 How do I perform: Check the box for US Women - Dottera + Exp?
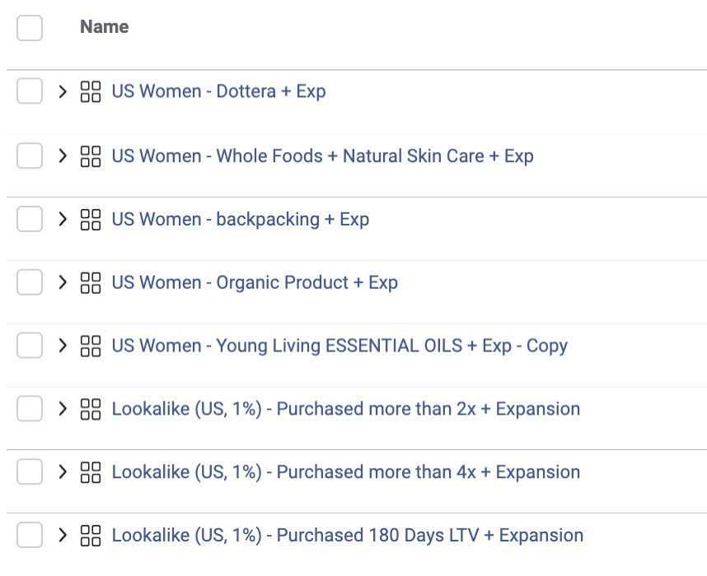30,91
